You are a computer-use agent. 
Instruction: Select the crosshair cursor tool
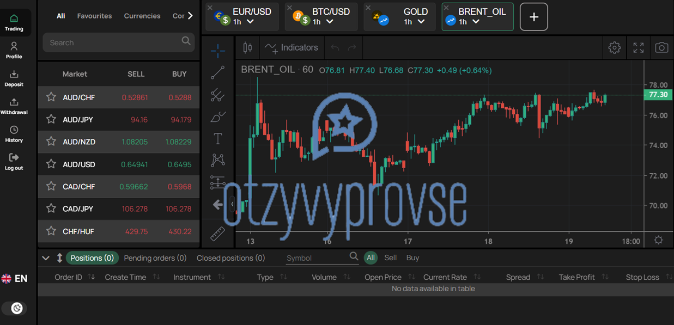pos(218,51)
